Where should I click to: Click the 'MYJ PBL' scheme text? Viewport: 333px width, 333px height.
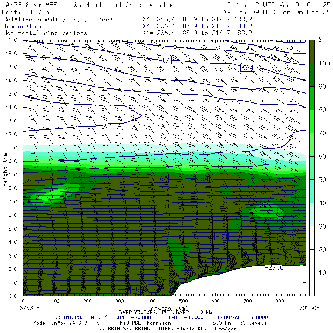(x=130, y=323)
